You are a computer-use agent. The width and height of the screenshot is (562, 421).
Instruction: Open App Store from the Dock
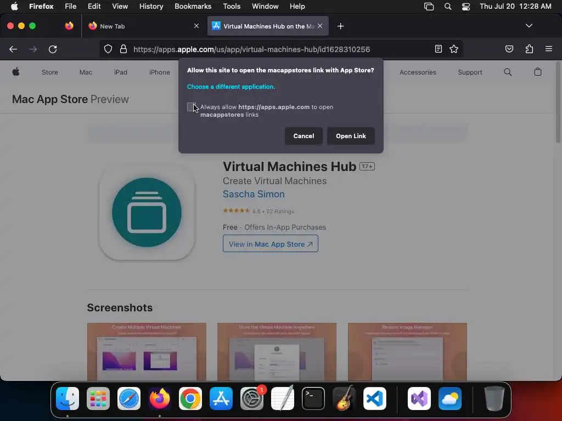[221, 399]
